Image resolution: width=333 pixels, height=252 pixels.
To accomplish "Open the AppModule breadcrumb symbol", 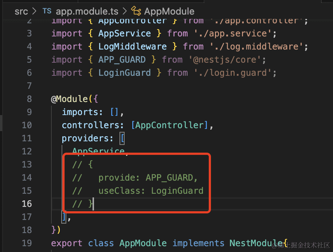I will [x=169, y=11].
